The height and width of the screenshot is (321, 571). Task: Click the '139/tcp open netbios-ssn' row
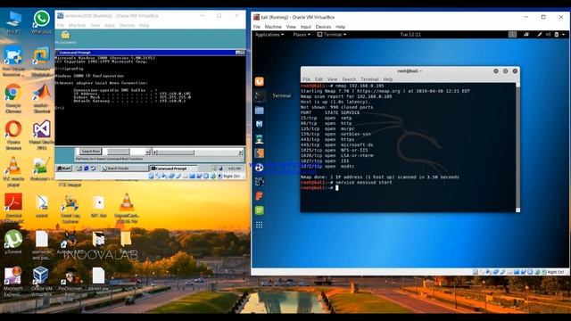click(335, 134)
